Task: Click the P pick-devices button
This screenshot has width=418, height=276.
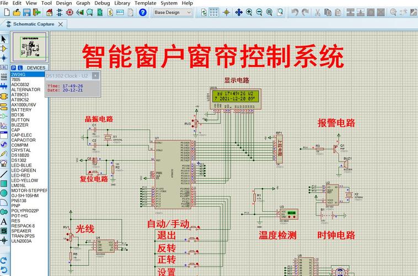Action: point(14,68)
